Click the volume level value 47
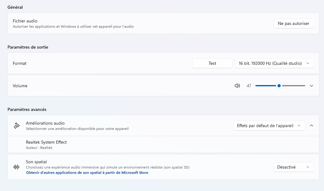Viewport: 324px width, 191px height. tap(249, 86)
